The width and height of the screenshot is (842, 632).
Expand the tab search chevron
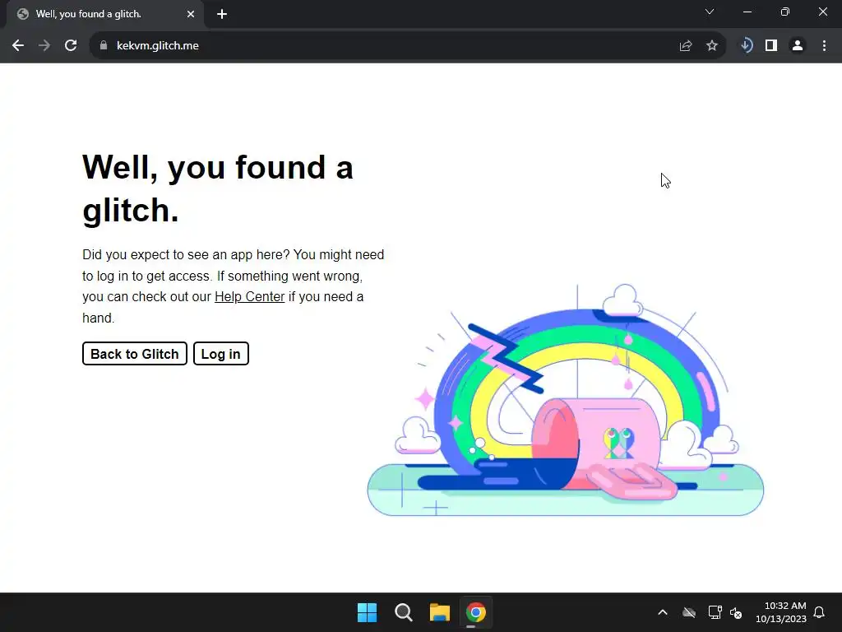point(710,12)
